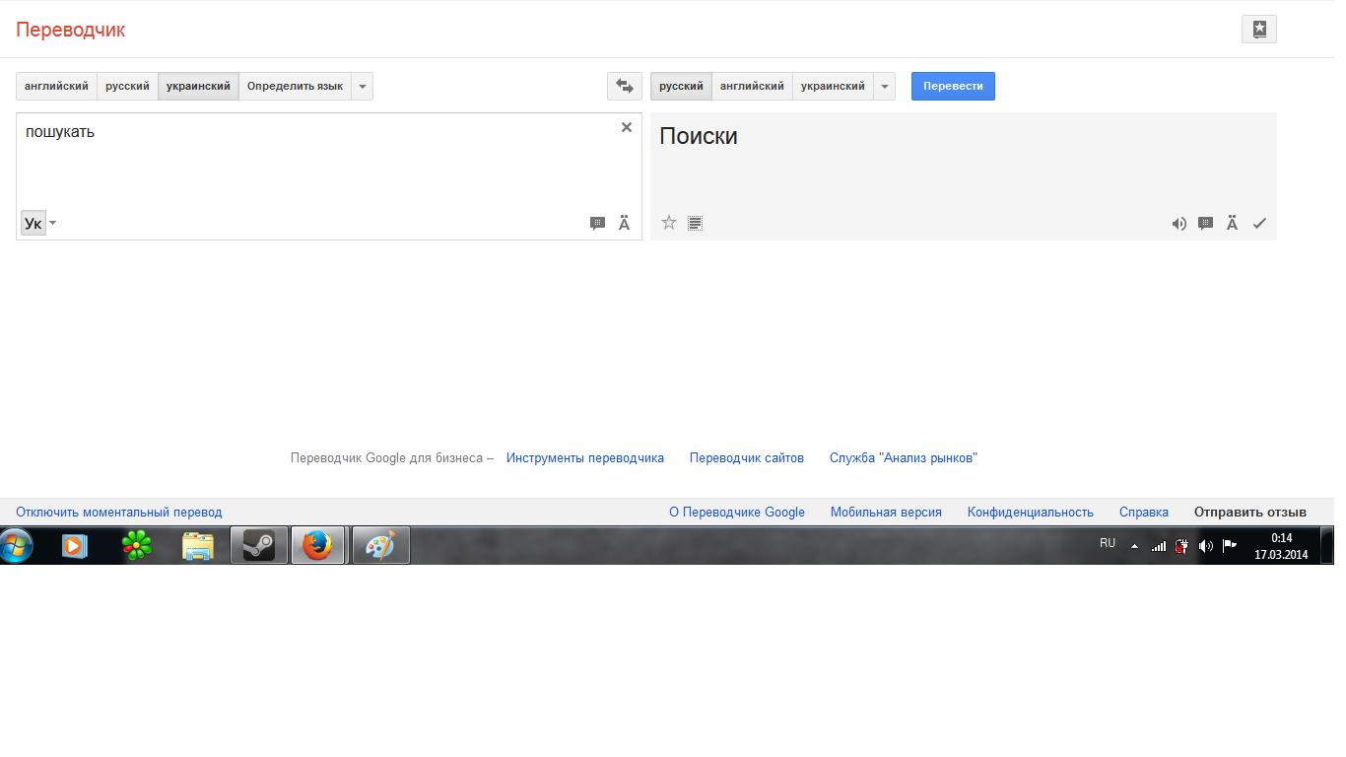Show source transliteration Ä icon
Image resolution: width=1346 pixels, height=757 pixels.
[624, 224]
